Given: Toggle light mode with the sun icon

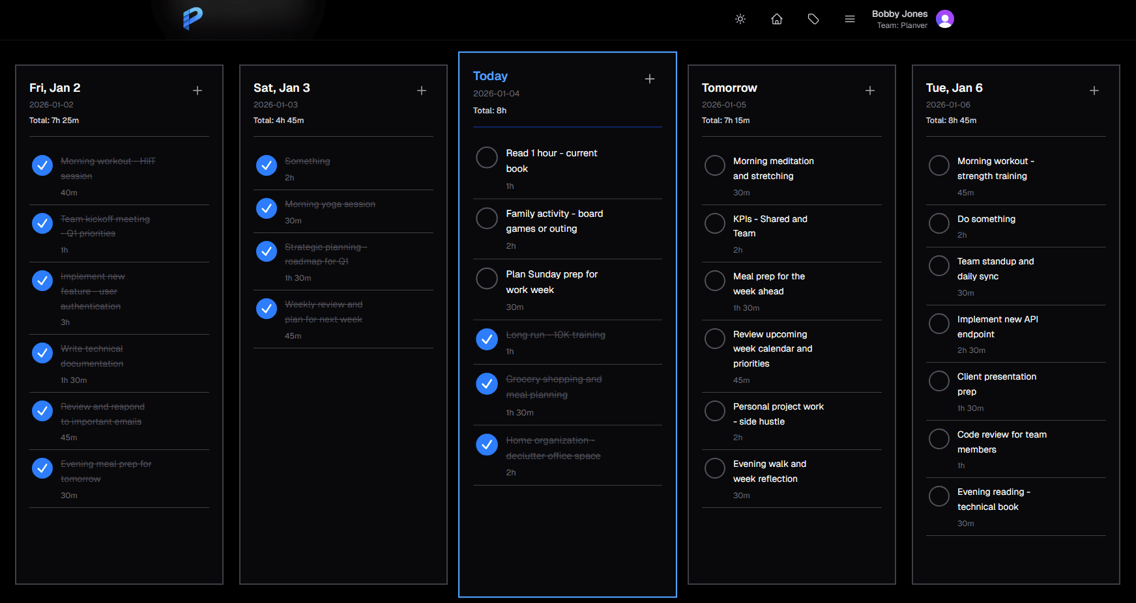Looking at the screenshot, I should 740,19.
